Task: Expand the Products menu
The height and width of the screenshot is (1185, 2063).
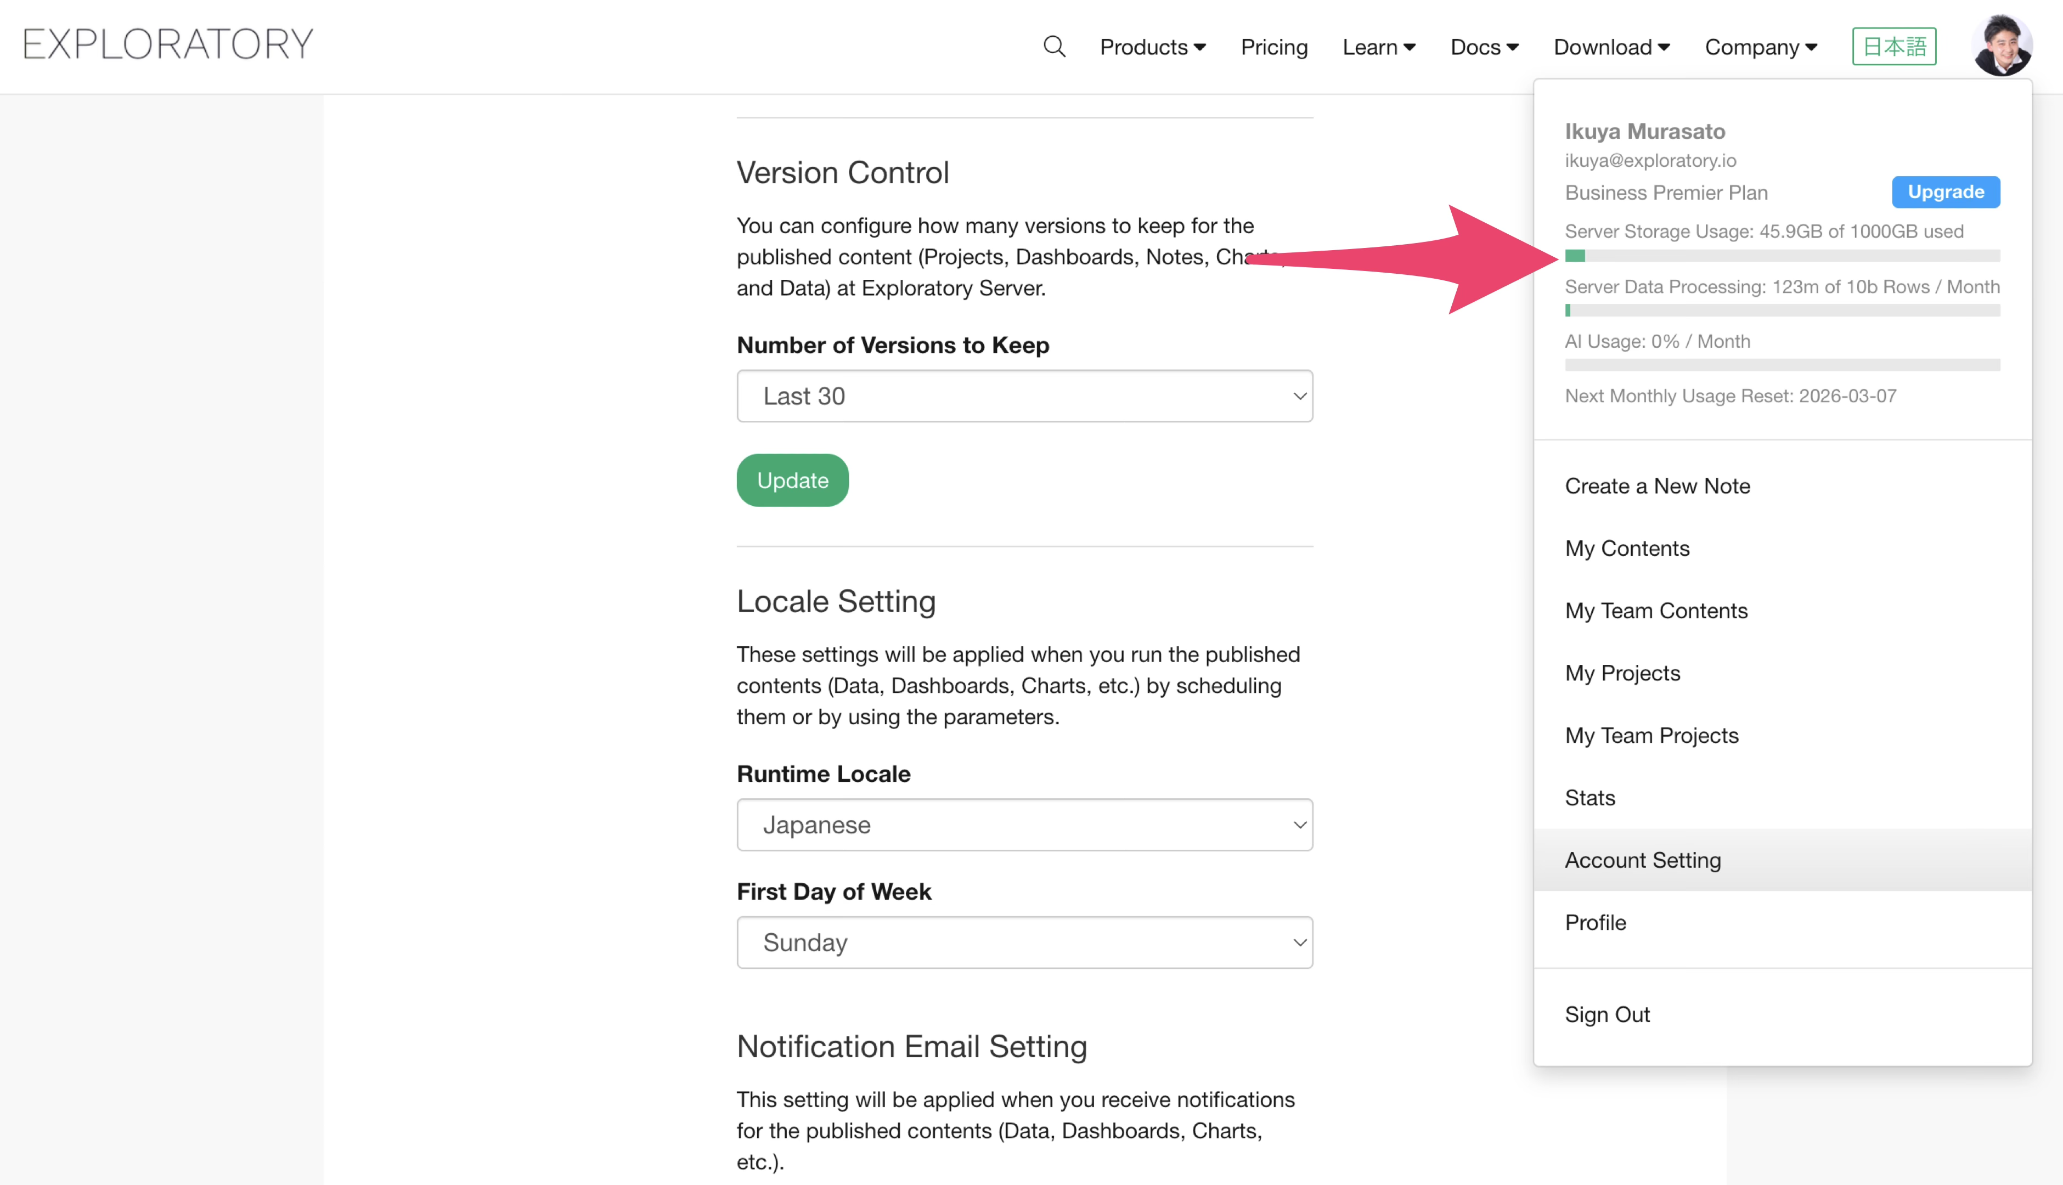Action: pos(1152,47)
